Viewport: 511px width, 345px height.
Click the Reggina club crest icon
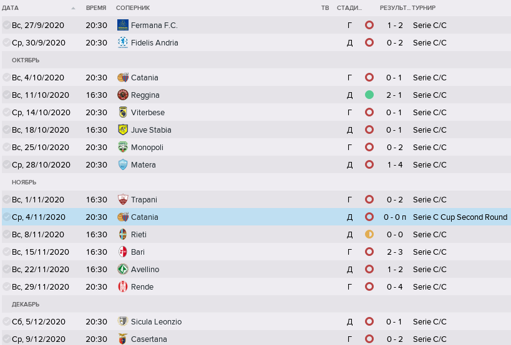(122, 95)
